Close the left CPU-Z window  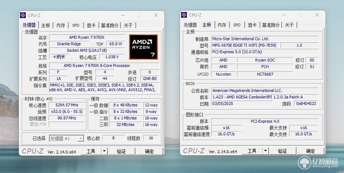(156, 15)
